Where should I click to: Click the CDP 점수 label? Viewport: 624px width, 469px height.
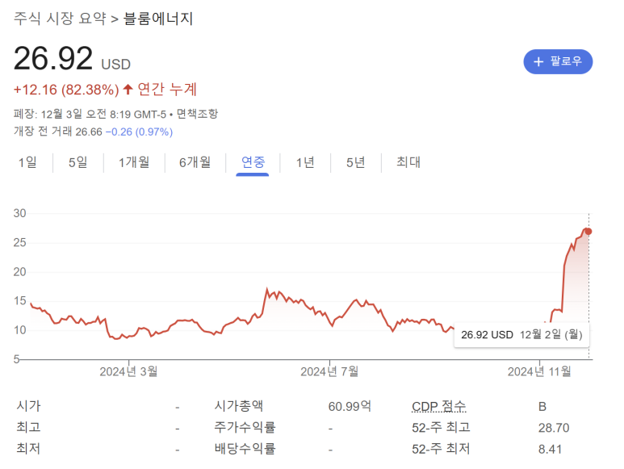click(x=438, y=406)
